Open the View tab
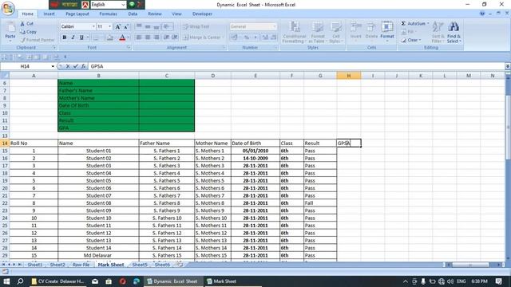The image size is (511, 287). [x=176, y=14]
